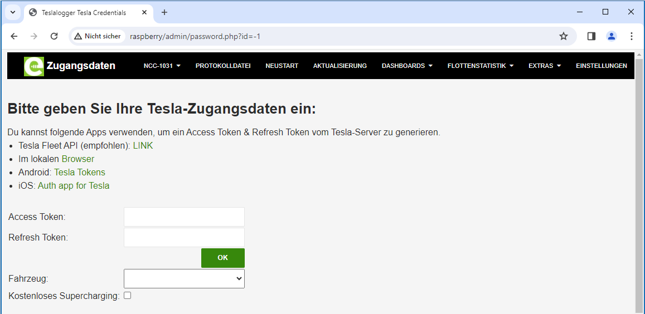Image resolution: width=645 pixels, height=314 pixels.
Task: Open the PROTOKOLLDATEI menu item
Action: point(223,66)
